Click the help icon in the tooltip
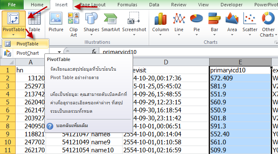The height and width of the screenshot is (154, 278). pos(50,126)
